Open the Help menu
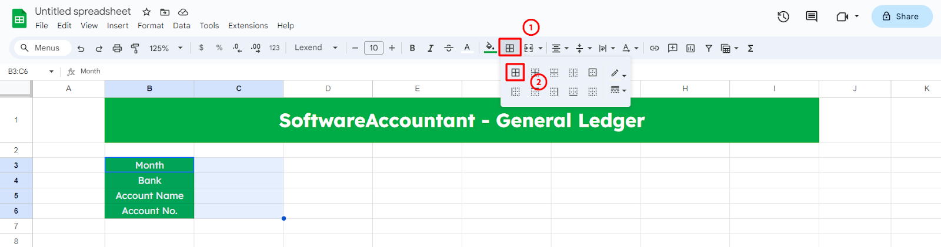The width and height of the screenshot is (941, 247). pos(286,26)
